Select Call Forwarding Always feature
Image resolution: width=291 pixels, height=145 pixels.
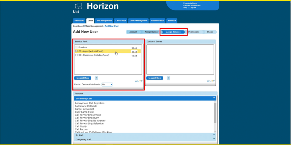point(88,115)
